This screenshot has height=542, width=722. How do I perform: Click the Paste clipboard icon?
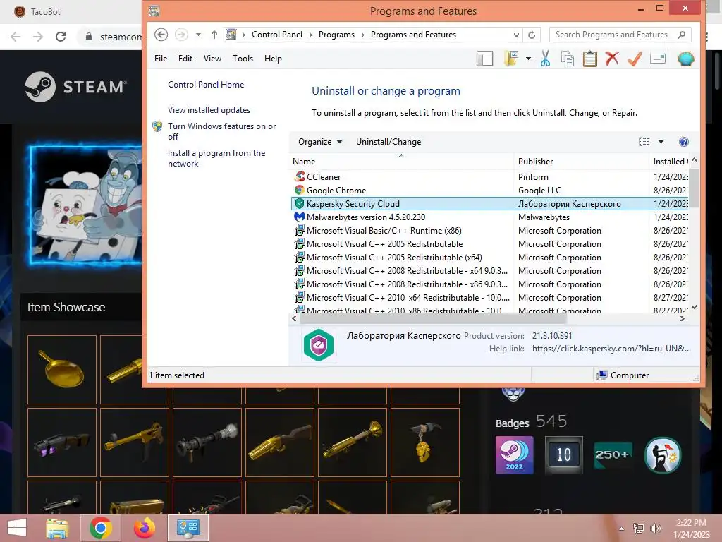[x=590, y=59]
